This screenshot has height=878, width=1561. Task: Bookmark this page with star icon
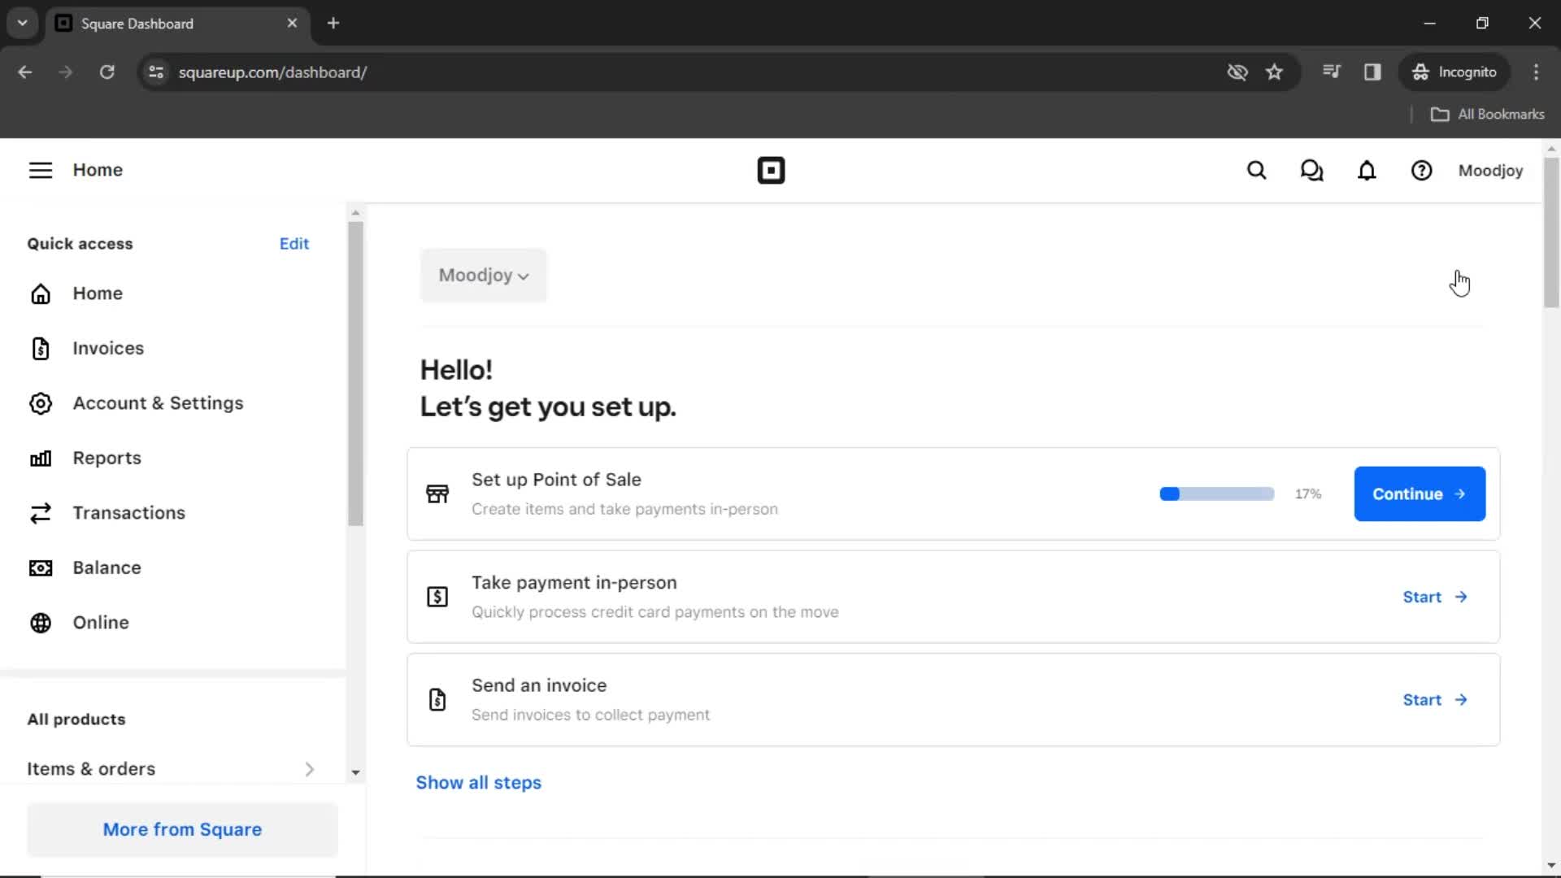click(1274, 72)
